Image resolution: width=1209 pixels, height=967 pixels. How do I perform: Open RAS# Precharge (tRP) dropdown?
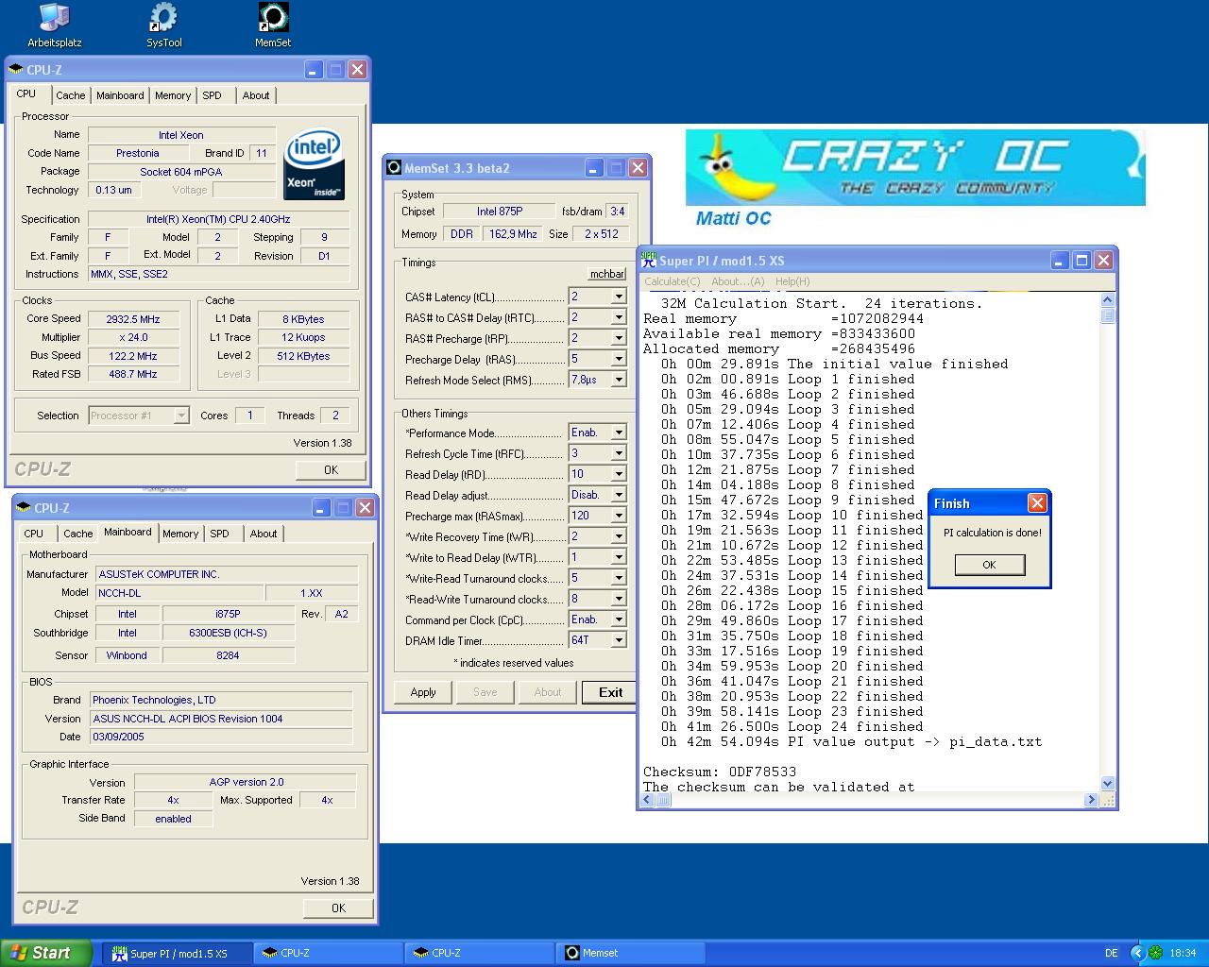coord(619,338)
